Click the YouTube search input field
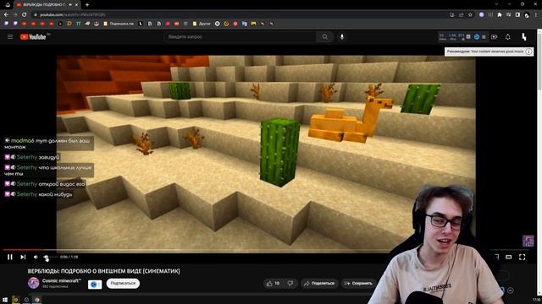This screenshot has height=304, width=542. 241,36
